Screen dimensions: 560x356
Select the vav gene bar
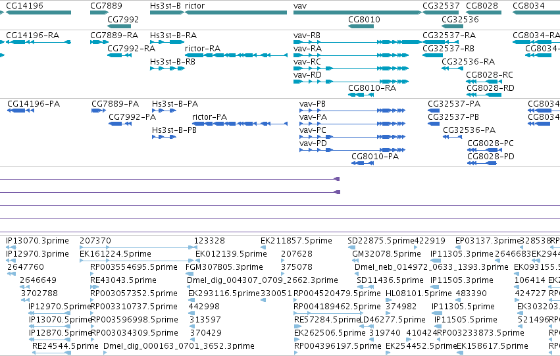(357, 13)
